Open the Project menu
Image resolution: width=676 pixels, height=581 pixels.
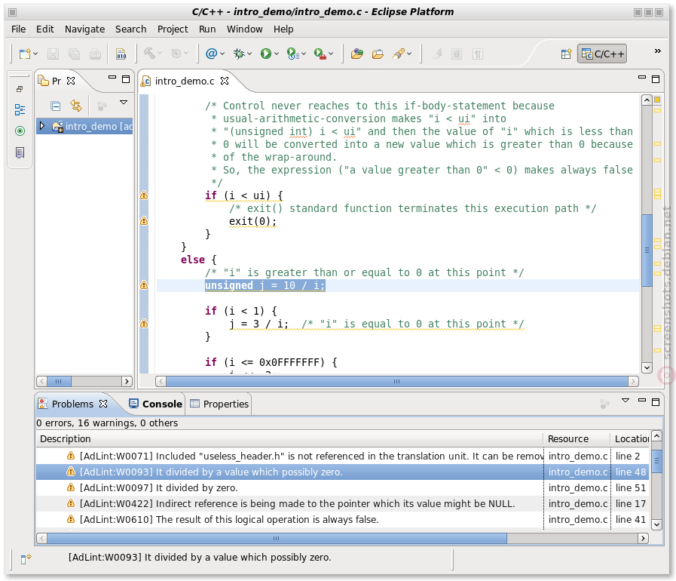[x=173, y=29]
